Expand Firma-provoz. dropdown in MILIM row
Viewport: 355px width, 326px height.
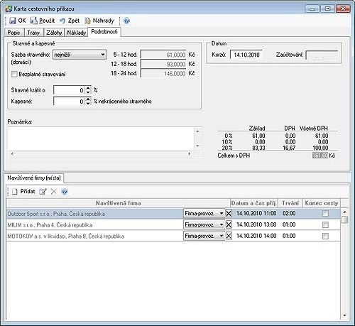pos(204,224)
